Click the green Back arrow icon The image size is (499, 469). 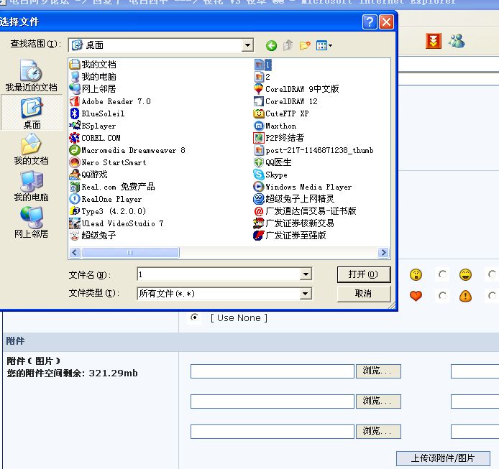pos(271,45)
